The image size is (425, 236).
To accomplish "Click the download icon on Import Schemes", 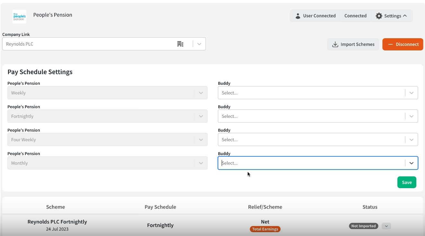I will [335, 44].
